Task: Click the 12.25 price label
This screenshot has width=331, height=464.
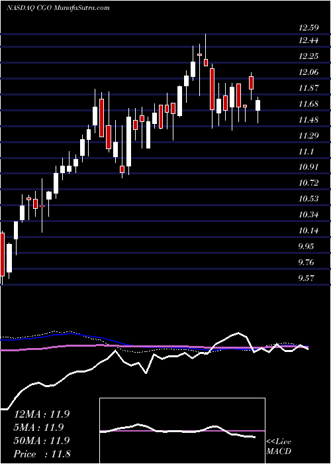Action: 308,56
